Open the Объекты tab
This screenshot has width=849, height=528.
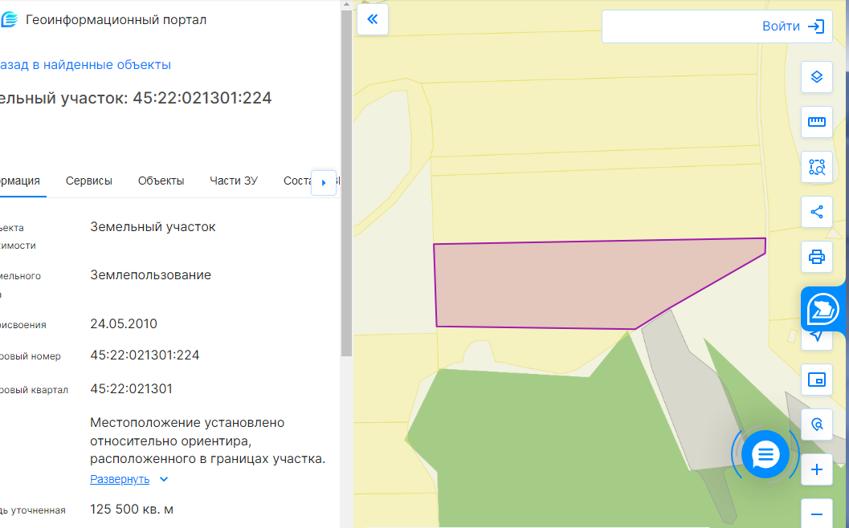click(161, 181)
